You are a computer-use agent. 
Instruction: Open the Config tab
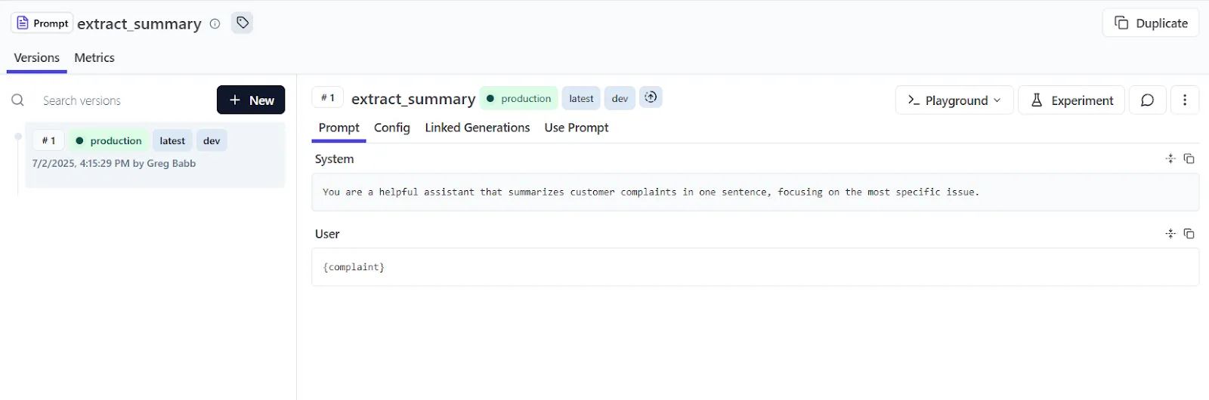tap(391, 128)
